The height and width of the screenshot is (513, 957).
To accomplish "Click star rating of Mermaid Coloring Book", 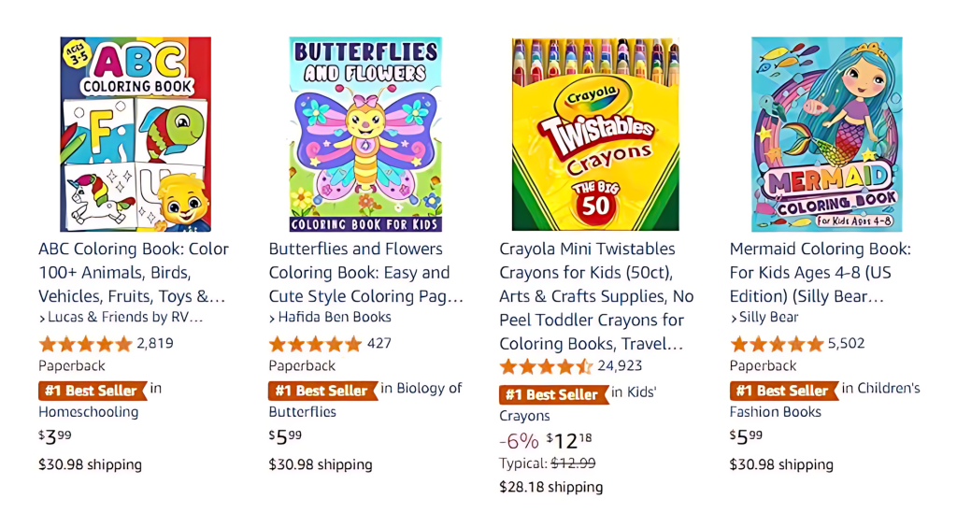I will pos(777,344).
